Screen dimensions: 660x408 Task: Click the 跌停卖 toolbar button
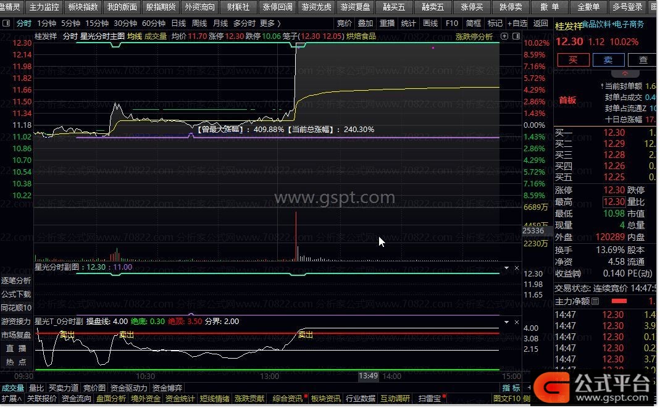click(511, 7)
